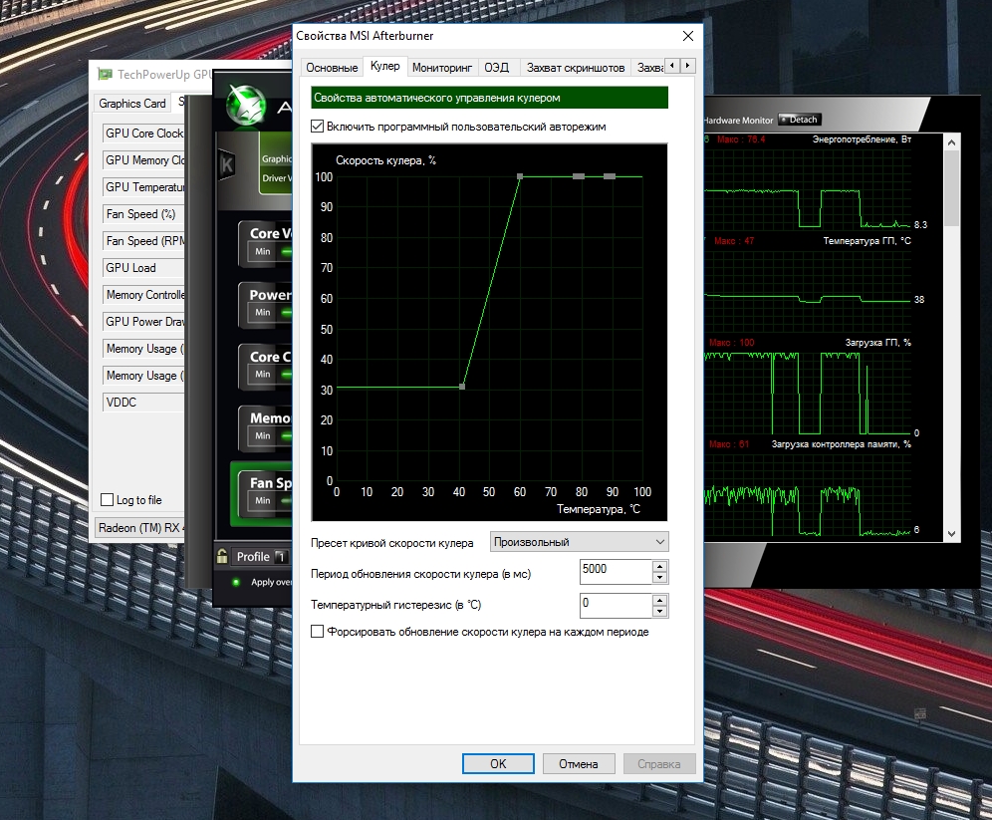This screenshot has height=820, width=992.
Task: Click Fan Speed (%) row in GPU-Z
Action: (x=143, y=214)
